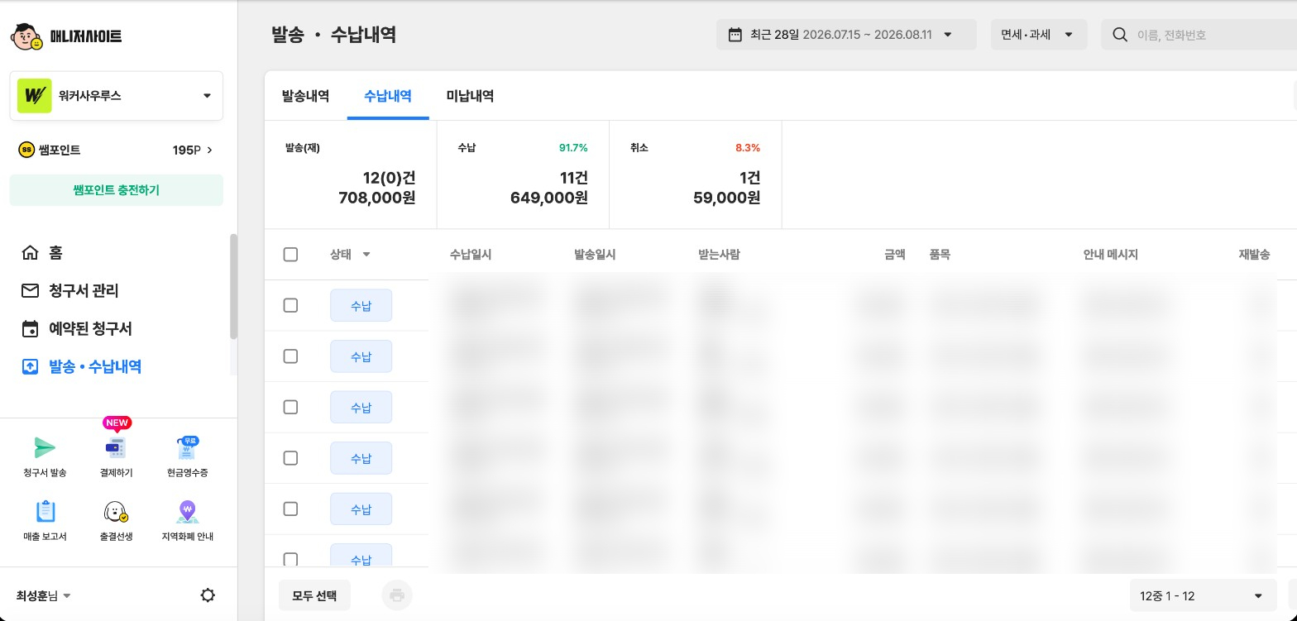Click first row 수납 status badge
1297x621 pixels.
click(x=361, y=306)
